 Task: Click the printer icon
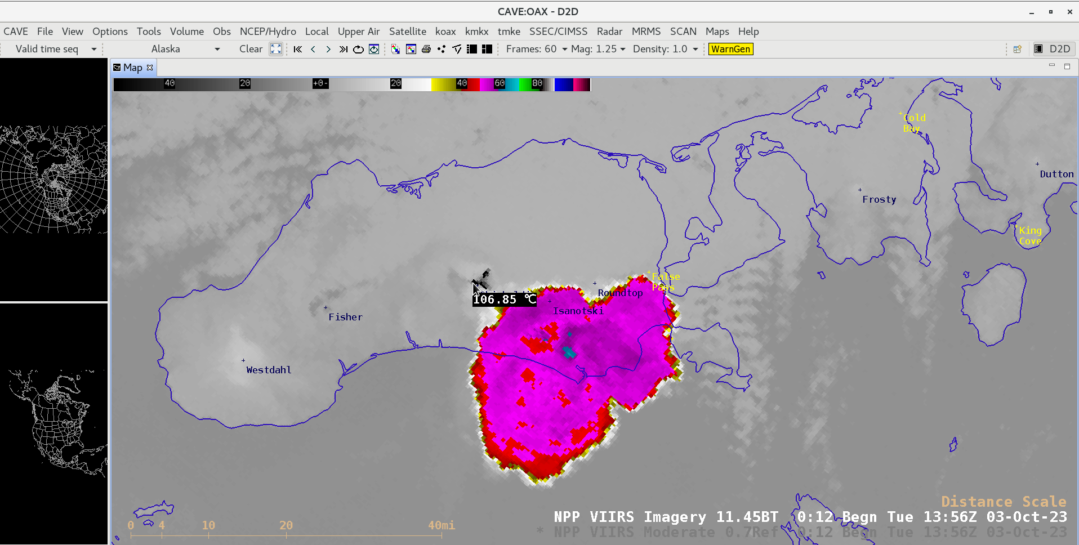[426, 49]
